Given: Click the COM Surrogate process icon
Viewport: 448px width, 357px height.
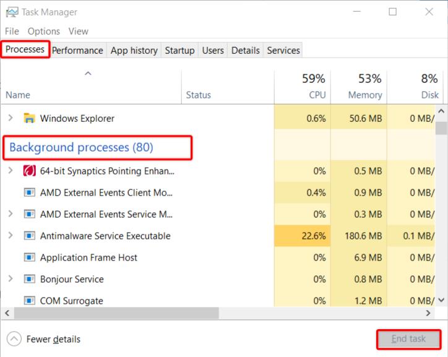Looking at the screenshot, I should coord(29,301).
